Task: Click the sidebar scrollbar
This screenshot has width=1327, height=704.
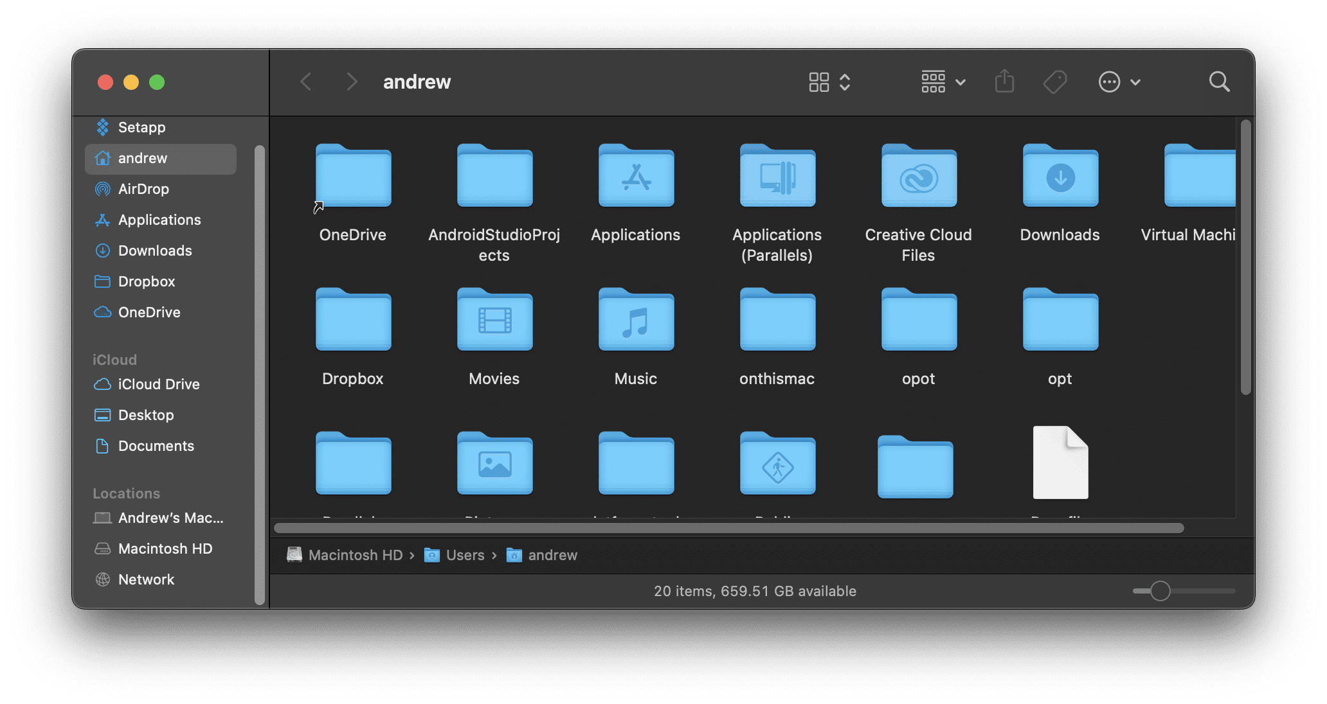Action: pos(260,375)
